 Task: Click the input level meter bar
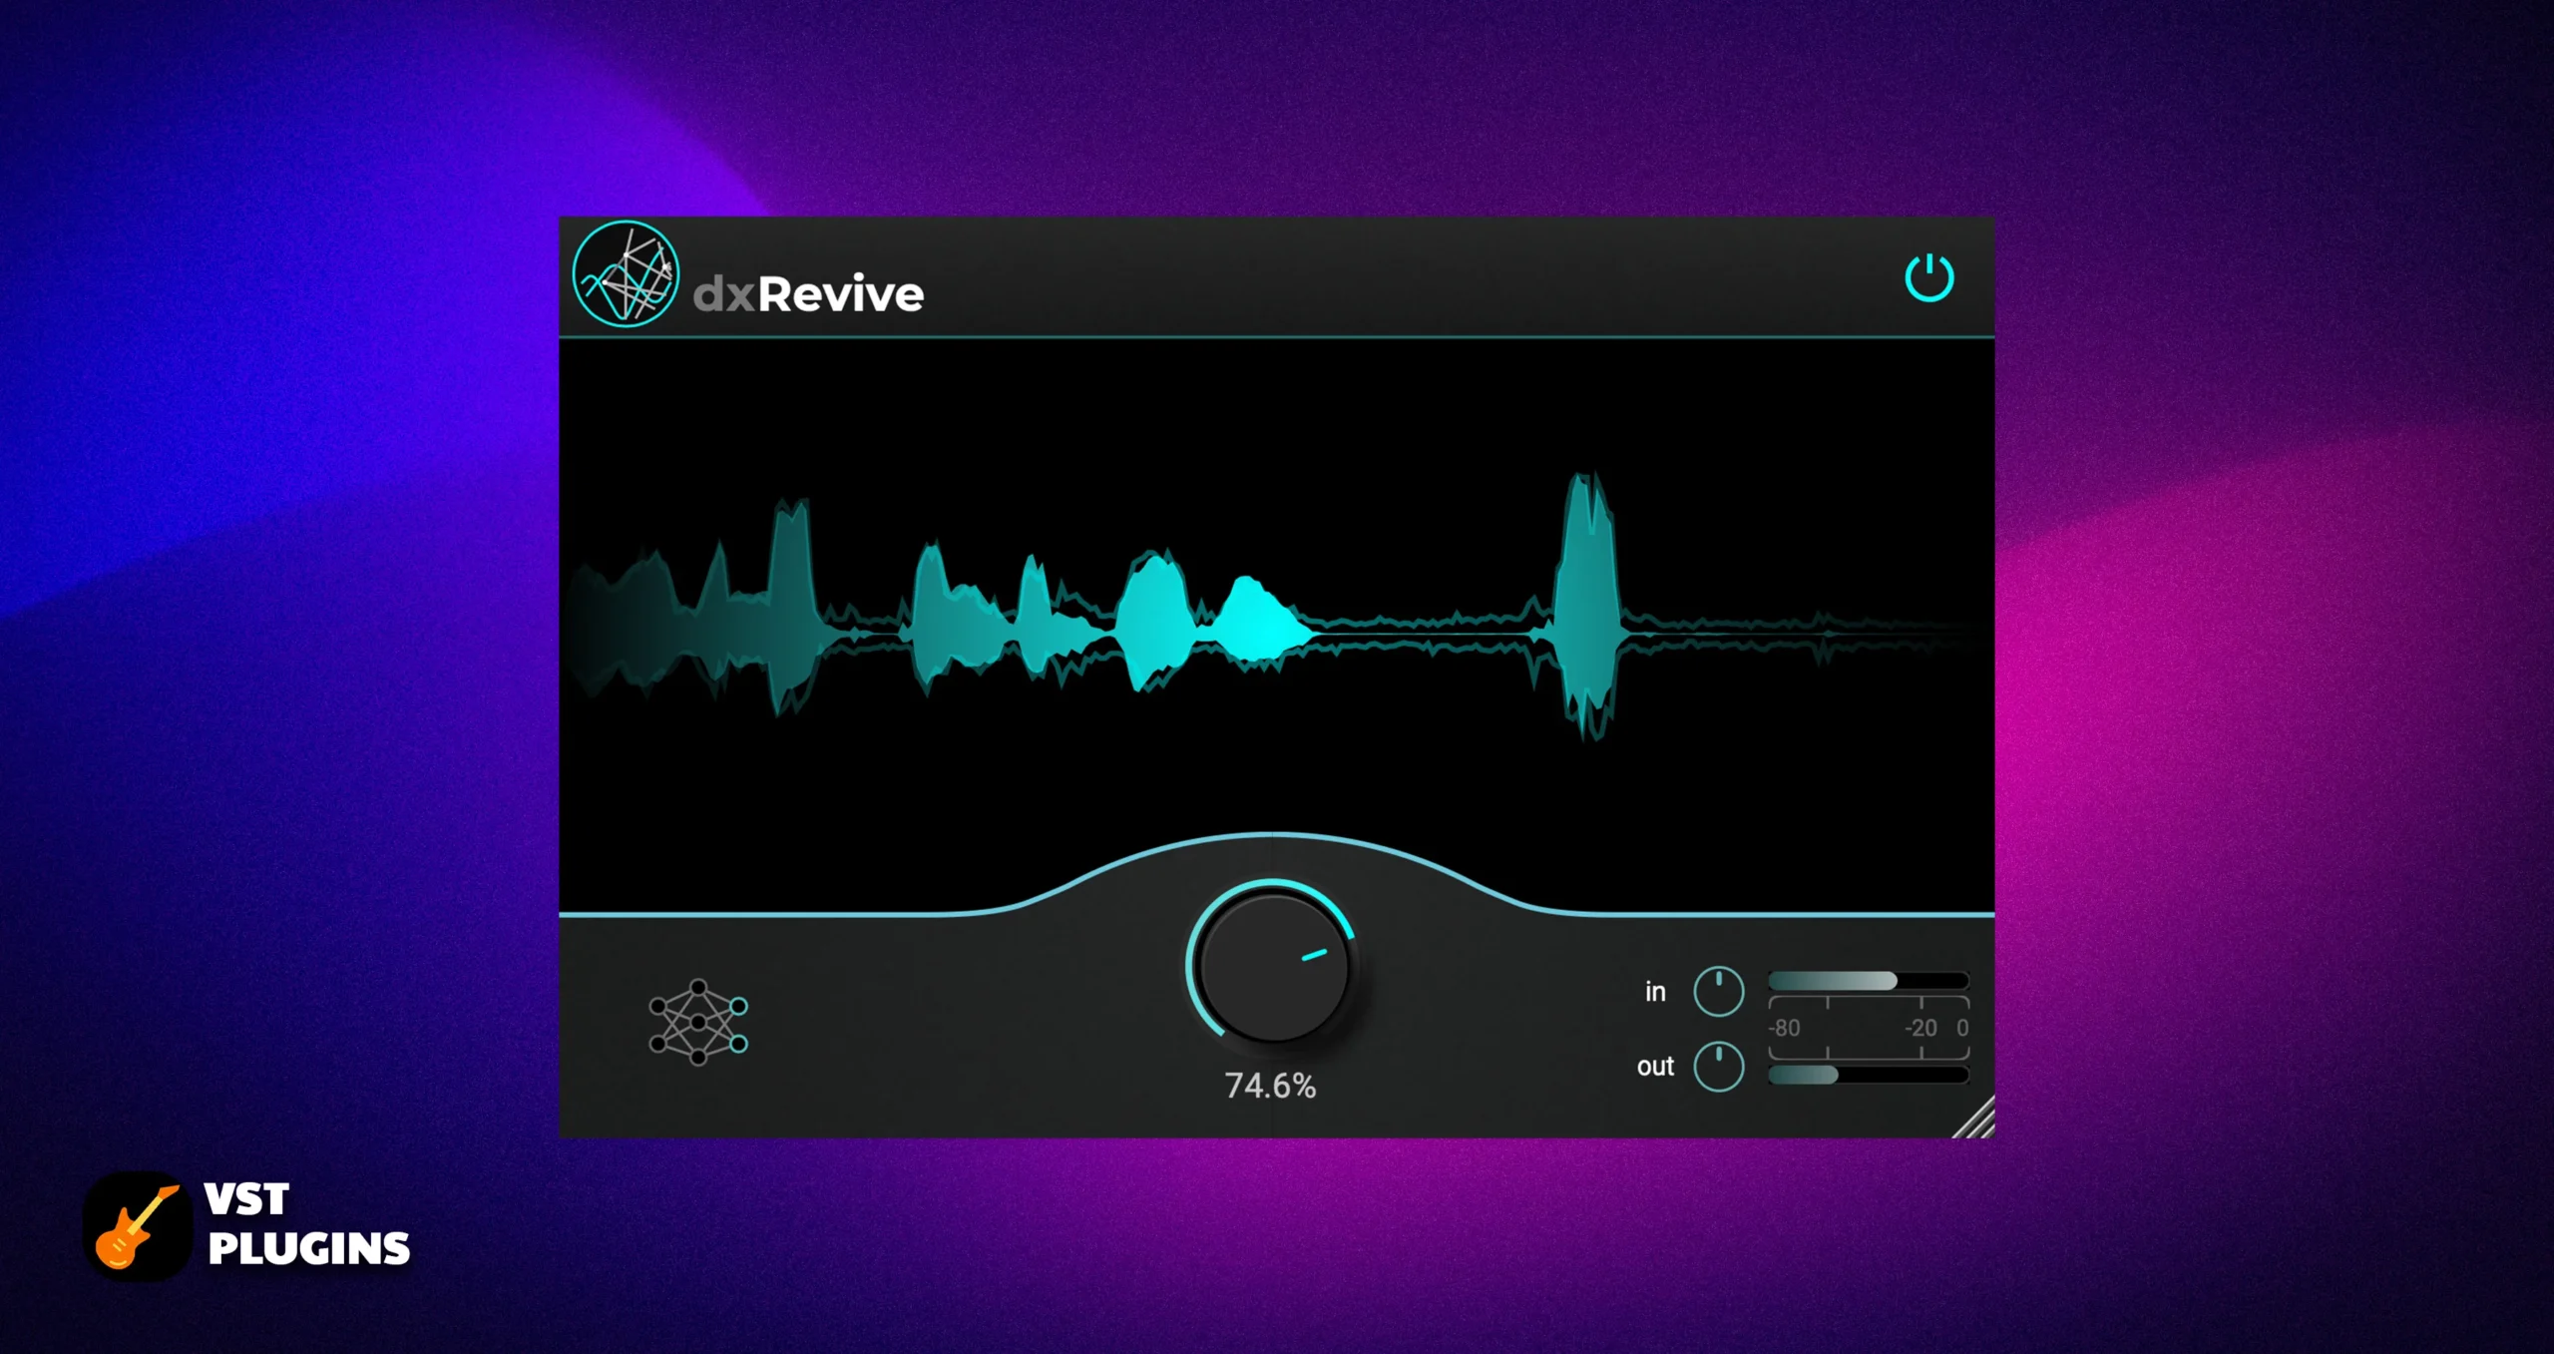(1868, 981)
